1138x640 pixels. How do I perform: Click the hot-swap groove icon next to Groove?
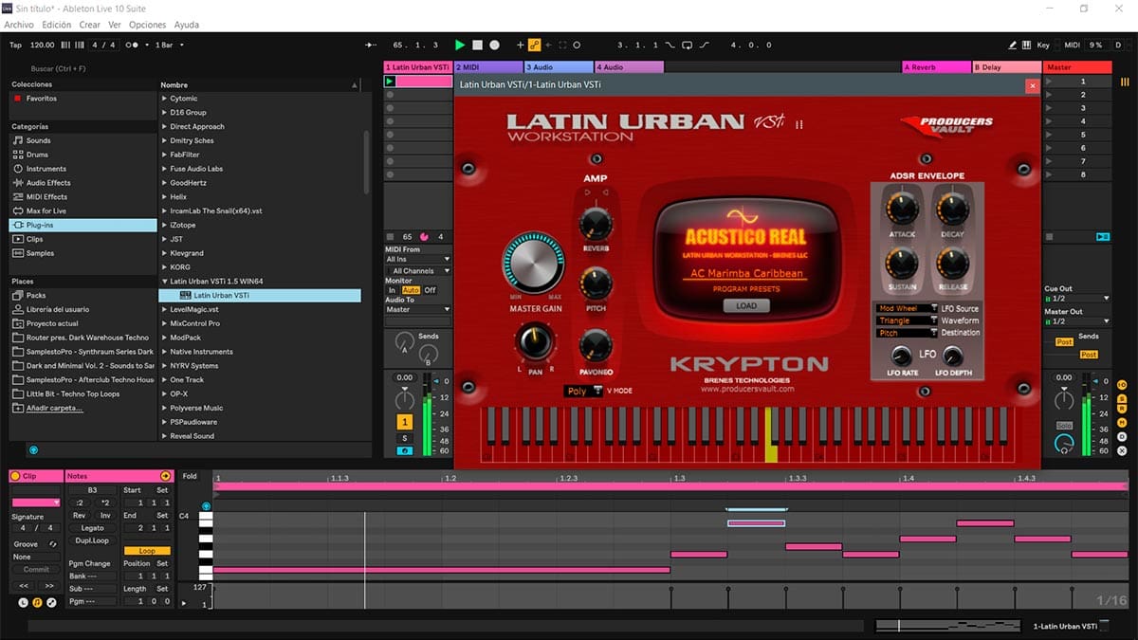pyautogui.click(x=53, y=544)
